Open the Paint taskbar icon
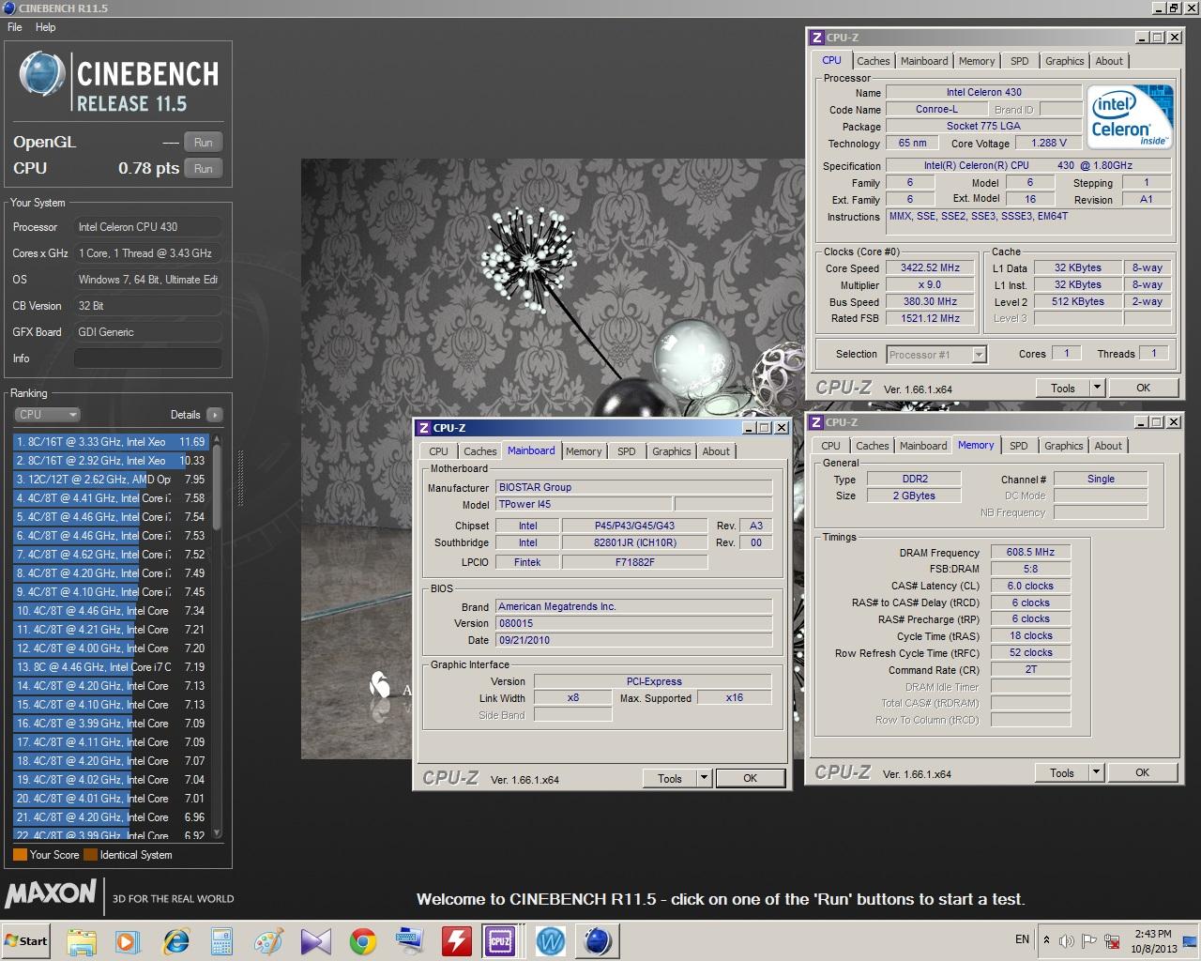The height and width of the screenshot is (961, 1201). [269, 940]
